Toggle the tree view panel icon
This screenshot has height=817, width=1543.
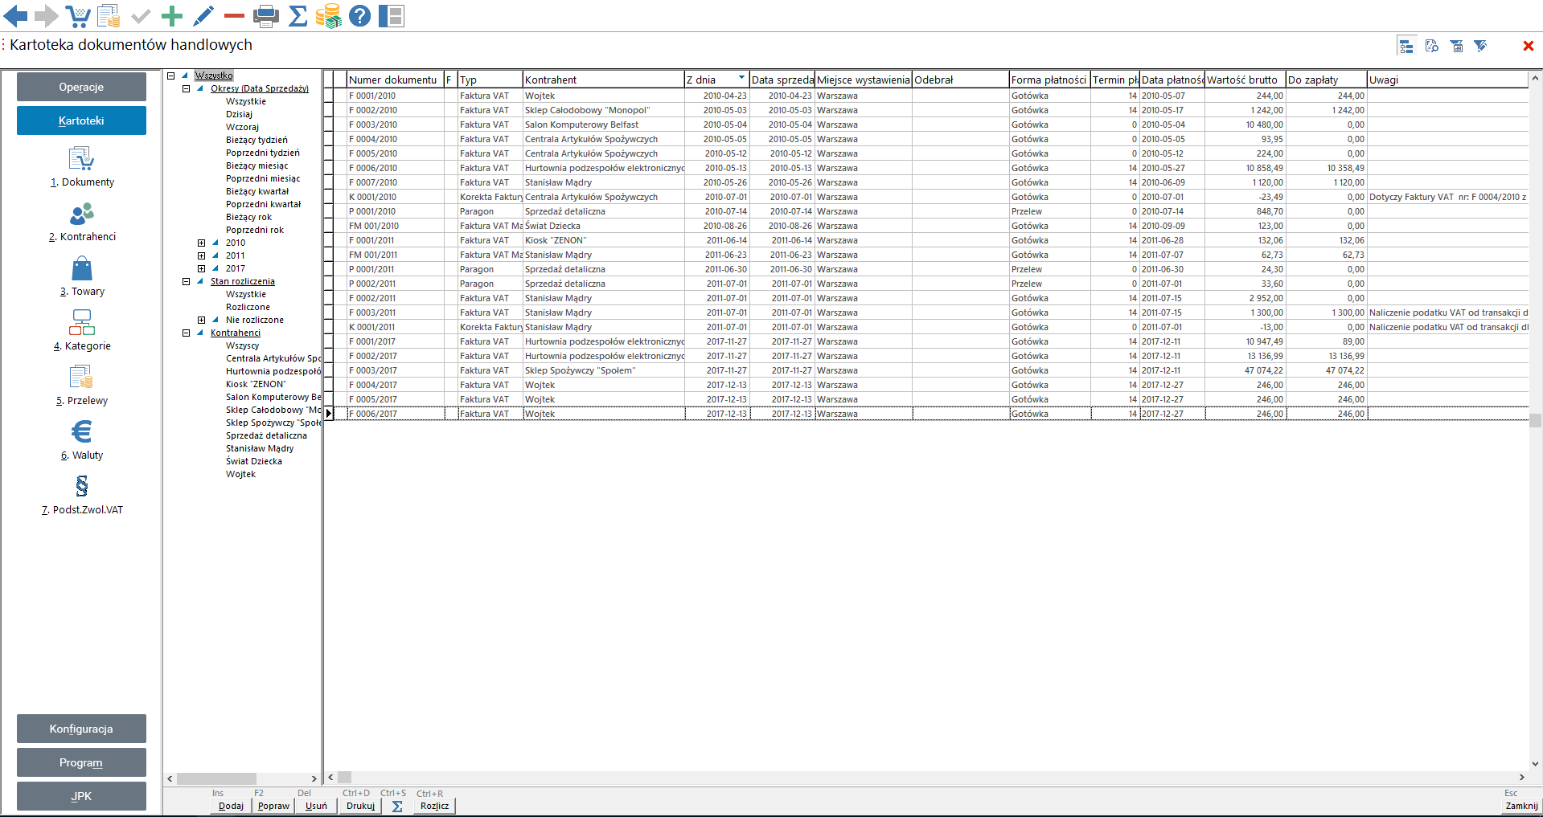coord(1406,47)
